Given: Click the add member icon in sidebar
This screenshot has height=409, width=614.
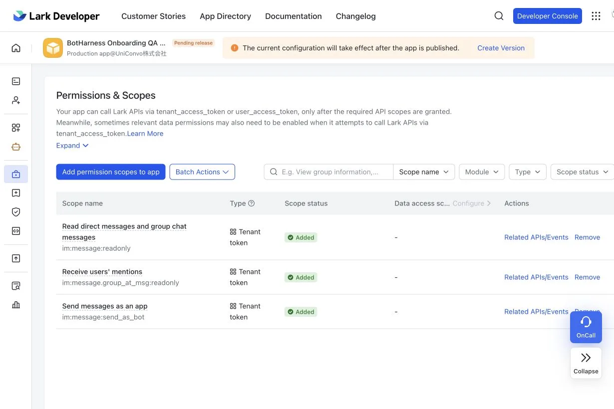Looking at the screenshot, I should pos(16,100).
